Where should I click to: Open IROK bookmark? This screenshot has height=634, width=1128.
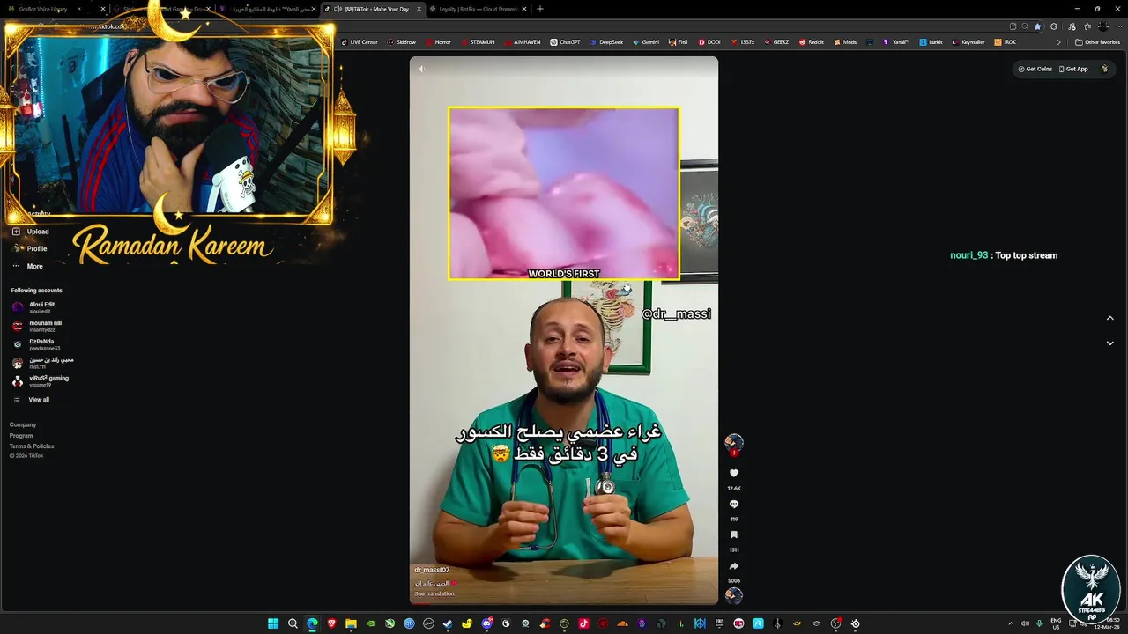tap(1005, 42)
